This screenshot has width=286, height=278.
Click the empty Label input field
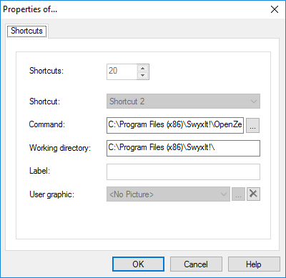point(183,172)
